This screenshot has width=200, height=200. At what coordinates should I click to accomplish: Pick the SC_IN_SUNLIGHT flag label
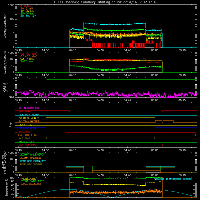pos(29,118)
